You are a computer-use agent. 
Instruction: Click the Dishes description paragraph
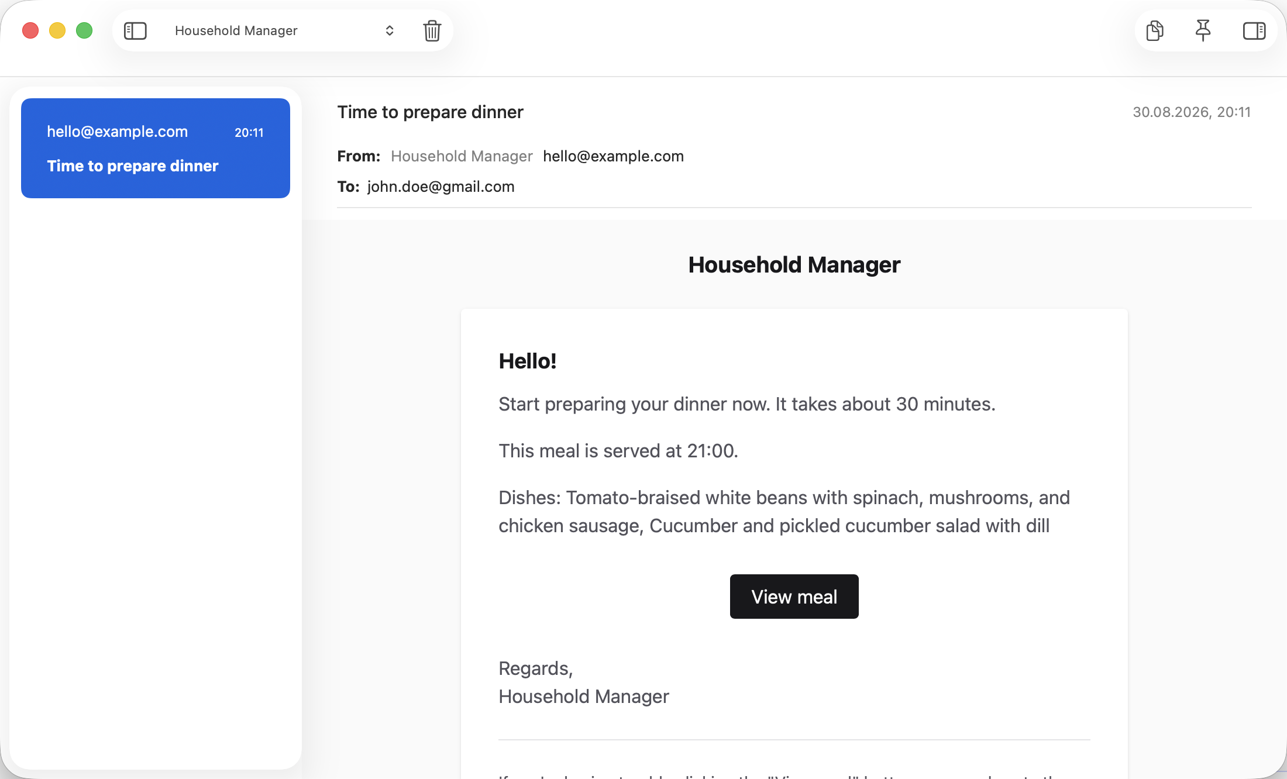point(784,512)
